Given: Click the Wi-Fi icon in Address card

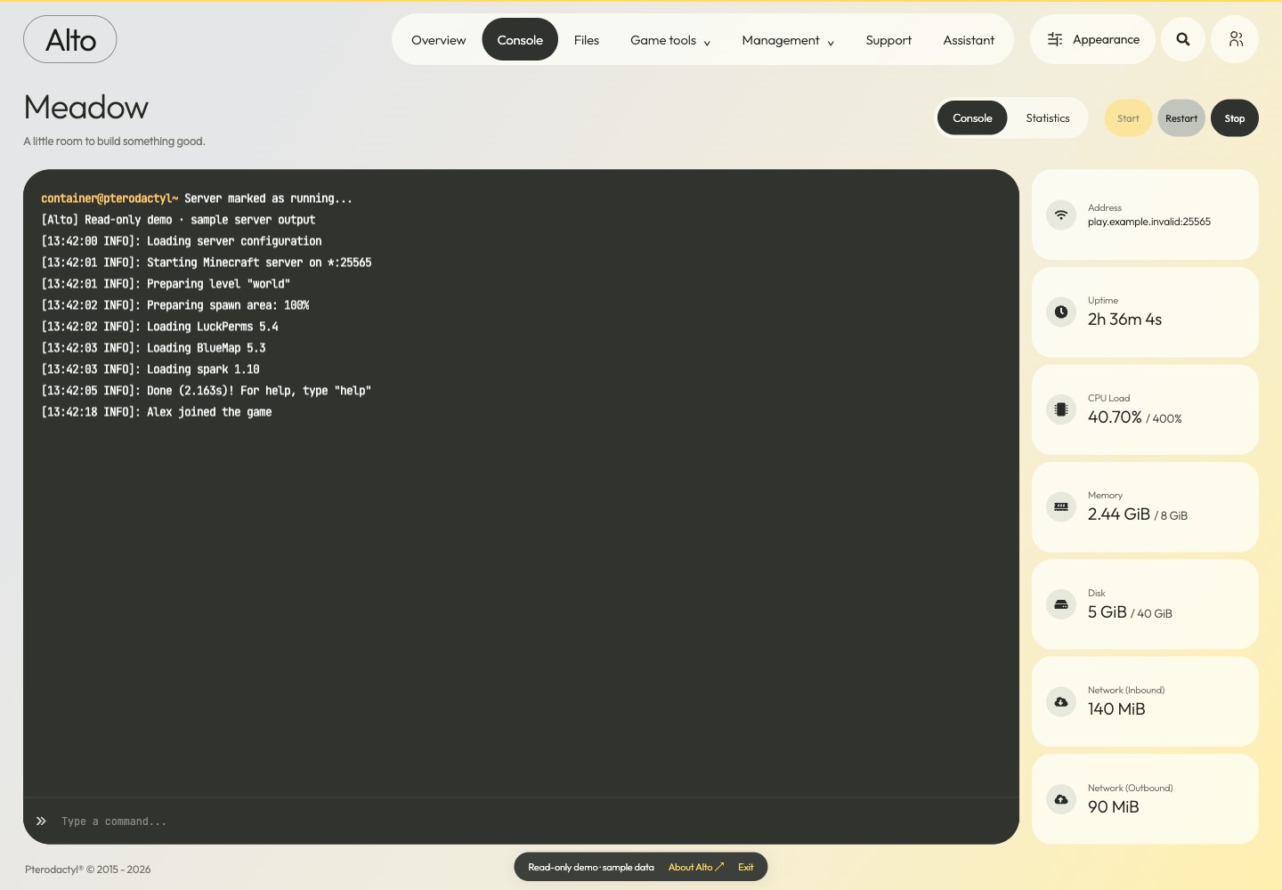Looking at the screenshot, I should click(x=1061, y=214).
